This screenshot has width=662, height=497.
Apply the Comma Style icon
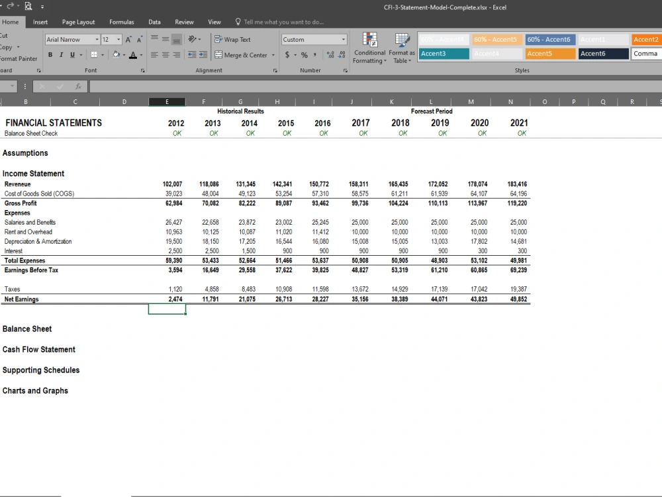click(x=315, y=54)
